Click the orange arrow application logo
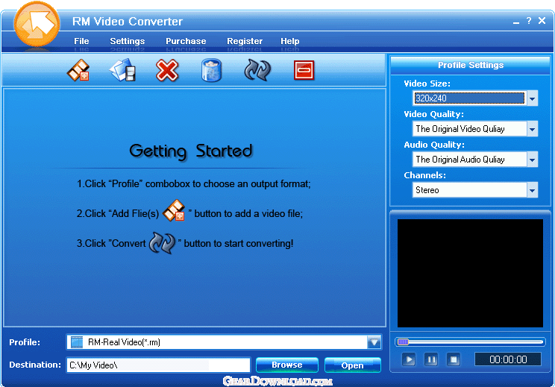 [x=37, y=24]
